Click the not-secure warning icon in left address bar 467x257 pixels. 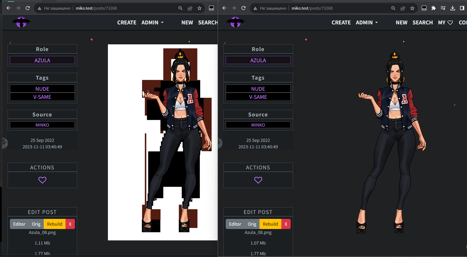point(40,8)
